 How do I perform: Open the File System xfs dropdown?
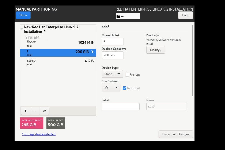[111, 87]
